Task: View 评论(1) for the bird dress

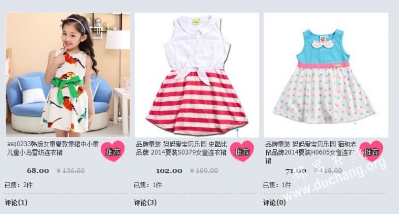Action: [16, 203]
